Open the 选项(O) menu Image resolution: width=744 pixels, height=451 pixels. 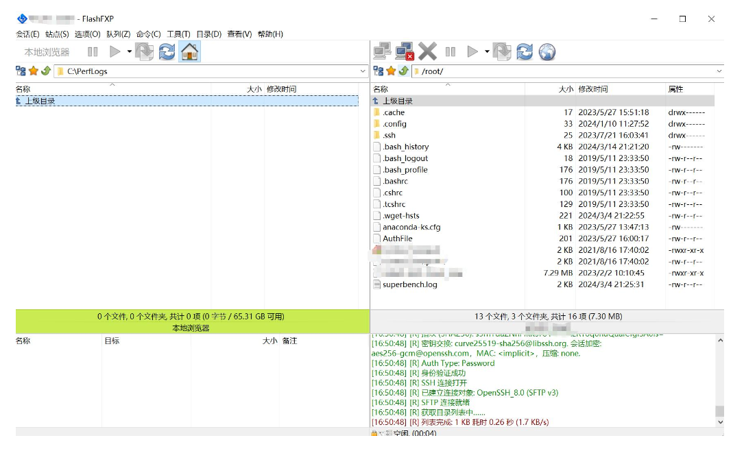[x=87, y=34]
